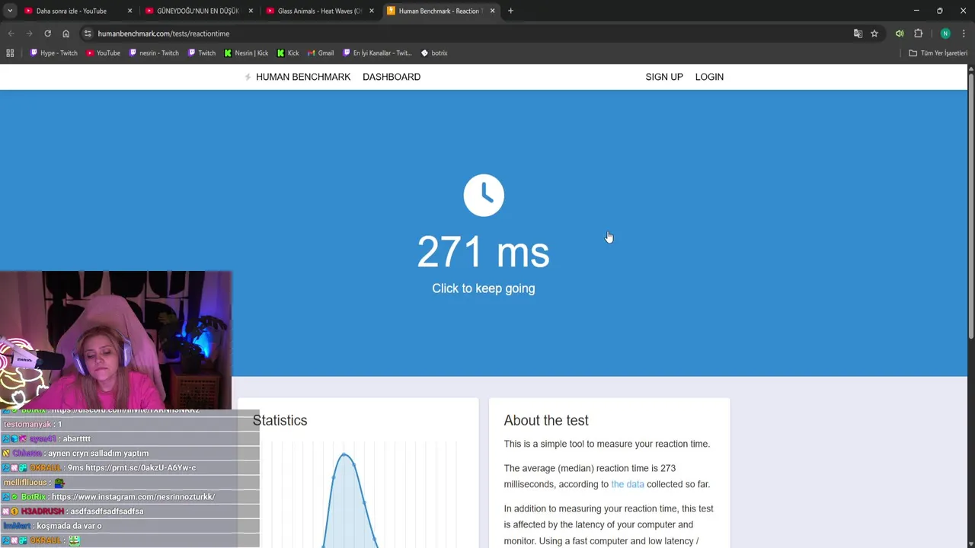Click chat message "aynen cryn salladım yaptım"
Screen dimensions: 975x548
[98, 453]
